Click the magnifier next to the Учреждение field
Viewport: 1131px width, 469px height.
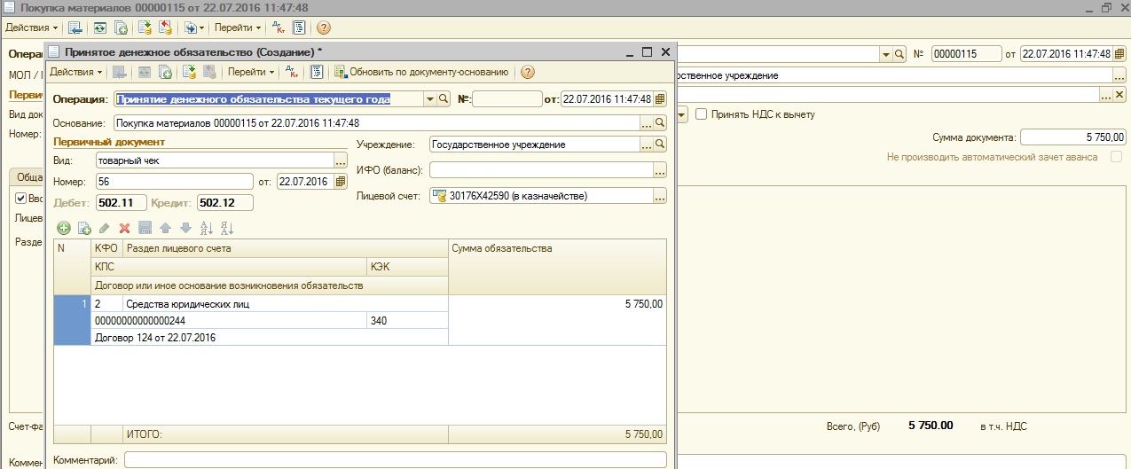point(660,145)
